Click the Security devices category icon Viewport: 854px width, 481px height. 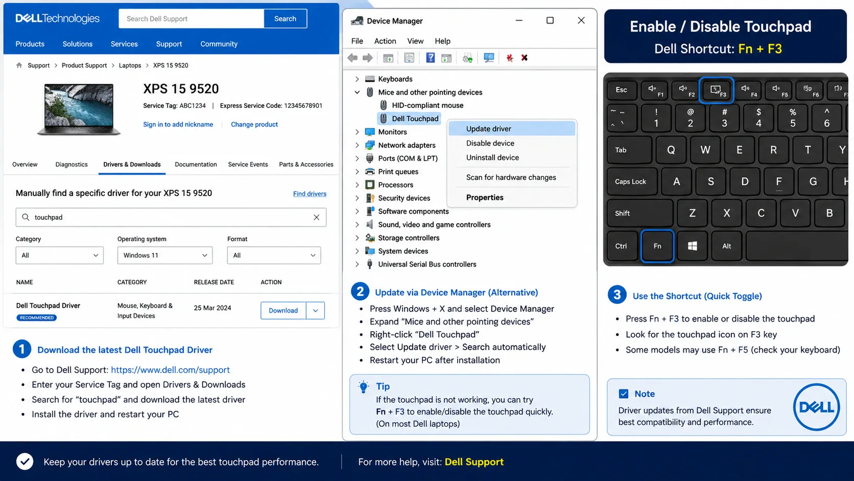[370, 198]
